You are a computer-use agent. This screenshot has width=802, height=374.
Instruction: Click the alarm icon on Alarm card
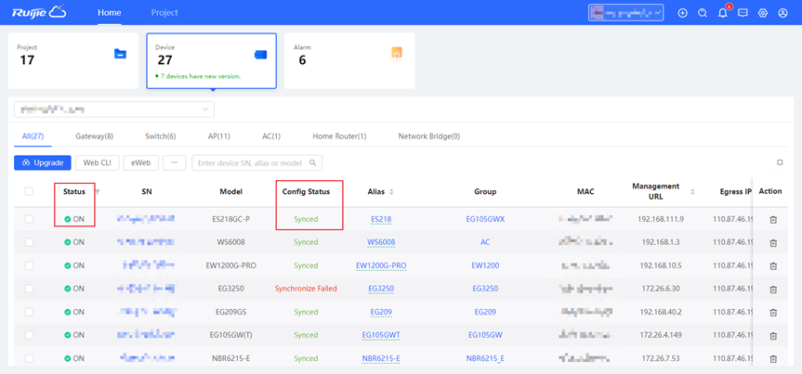tap(397, 53)
